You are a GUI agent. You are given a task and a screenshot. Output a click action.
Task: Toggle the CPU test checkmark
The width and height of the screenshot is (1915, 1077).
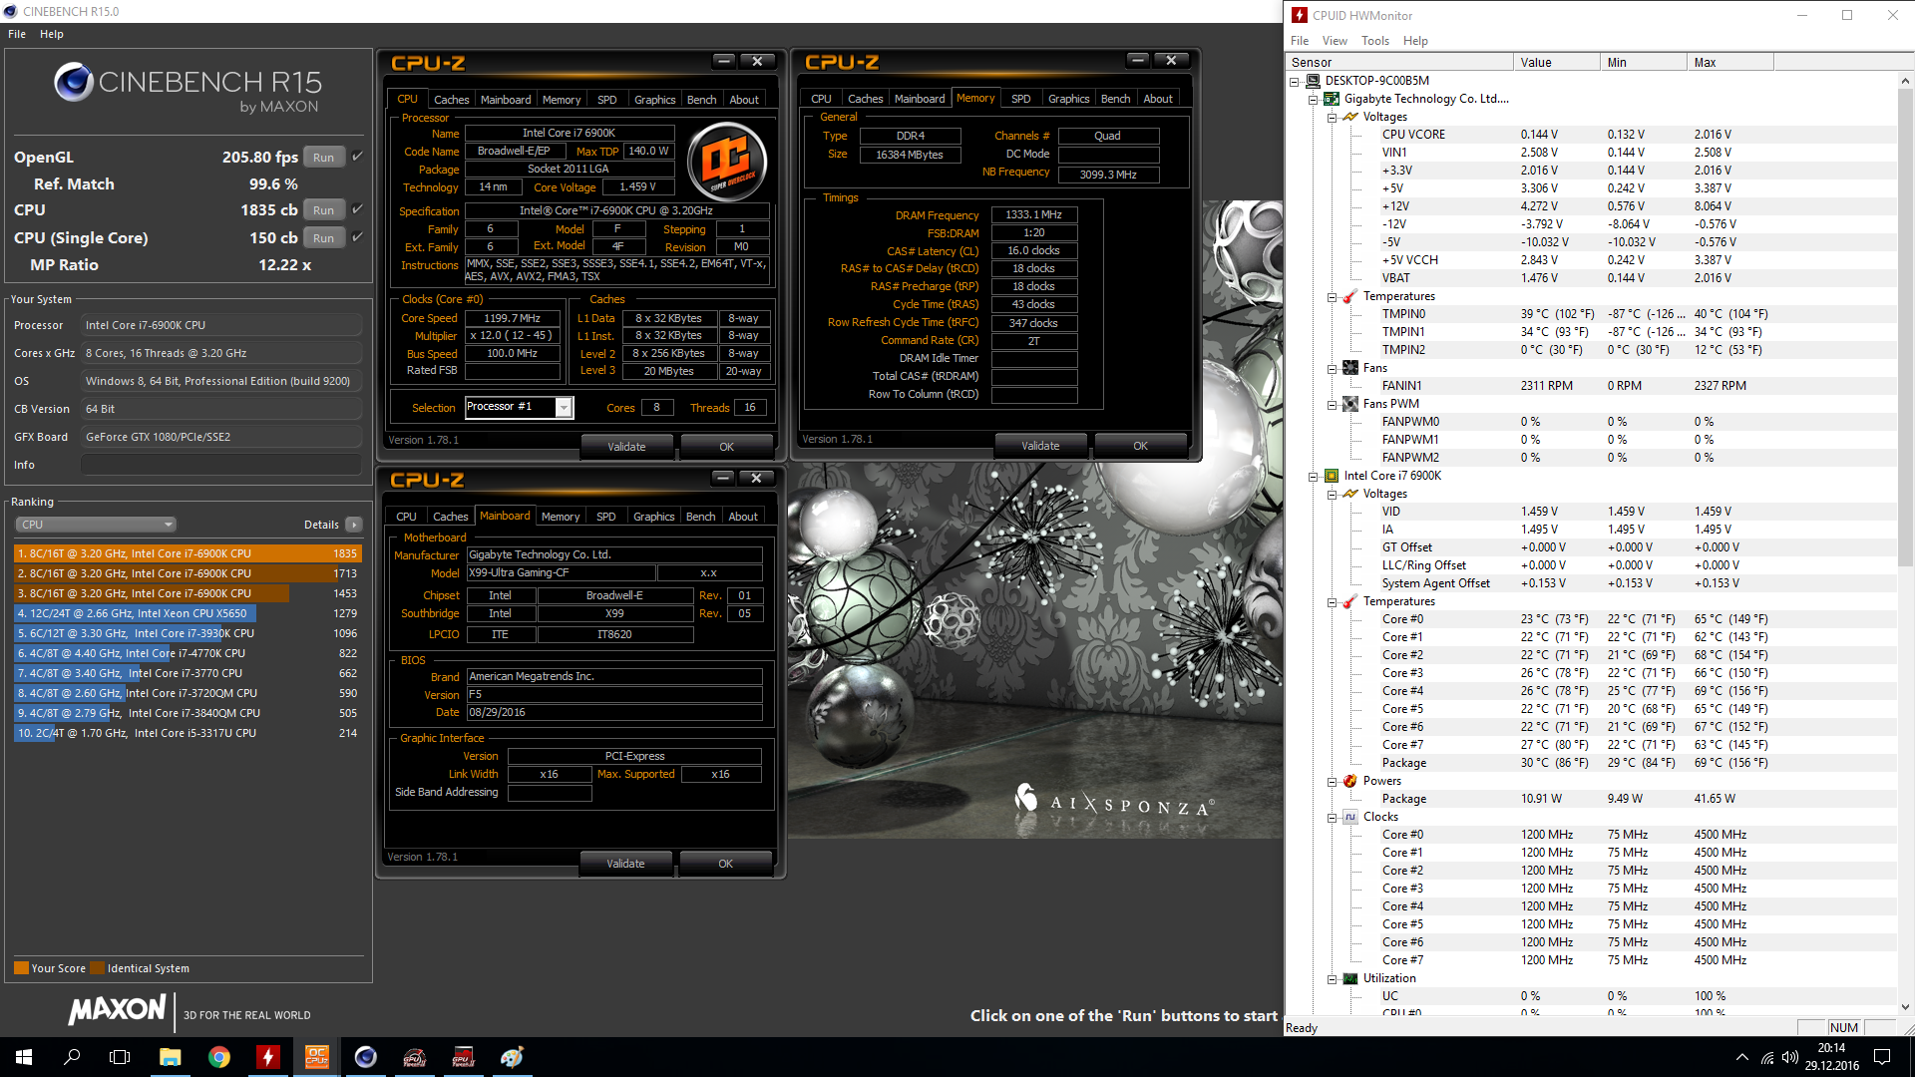pyautogui.click(x=357, y=209)
